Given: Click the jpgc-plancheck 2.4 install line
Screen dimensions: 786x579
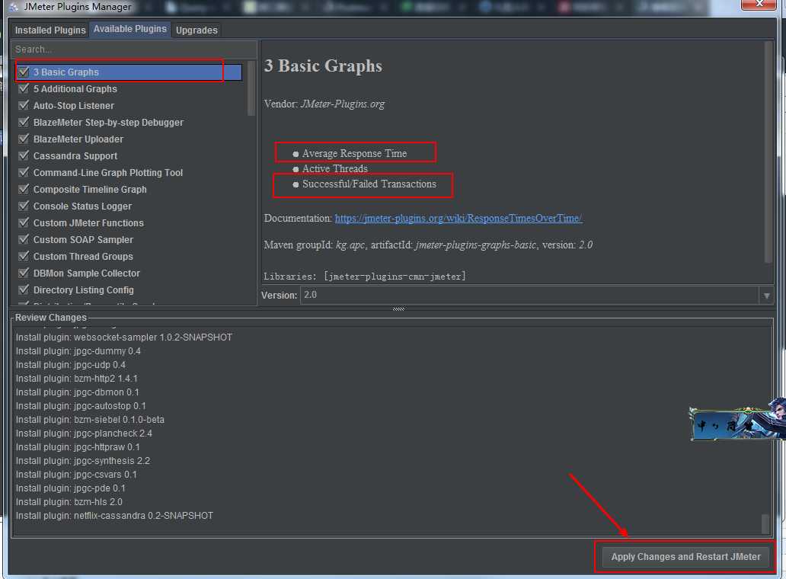Looking at the screenshot, I should coord(85,433).
